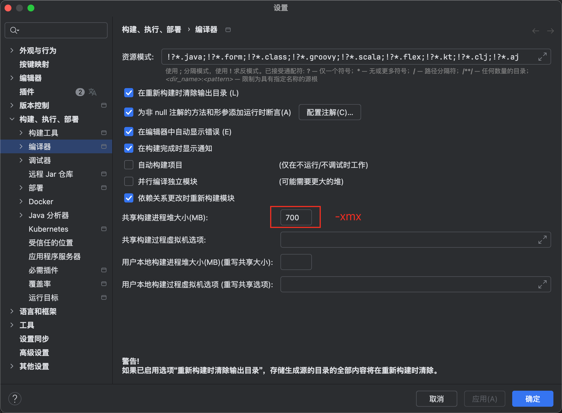
Task: Select 外观与行为 in the sidebar
Action: pyautogui.click(x=37, y=50)
